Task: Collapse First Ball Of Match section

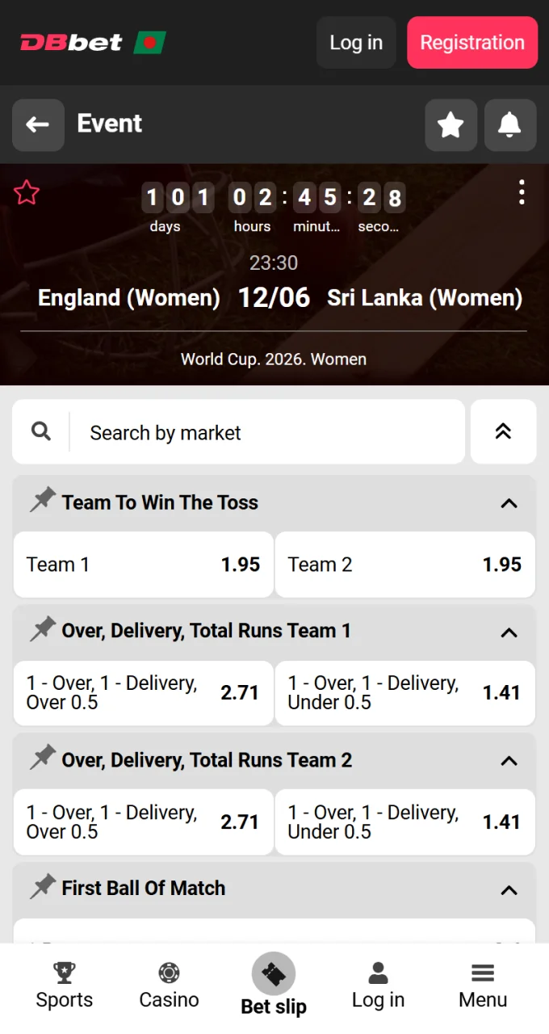Action: pyautogui.click(x=509, y=890)
